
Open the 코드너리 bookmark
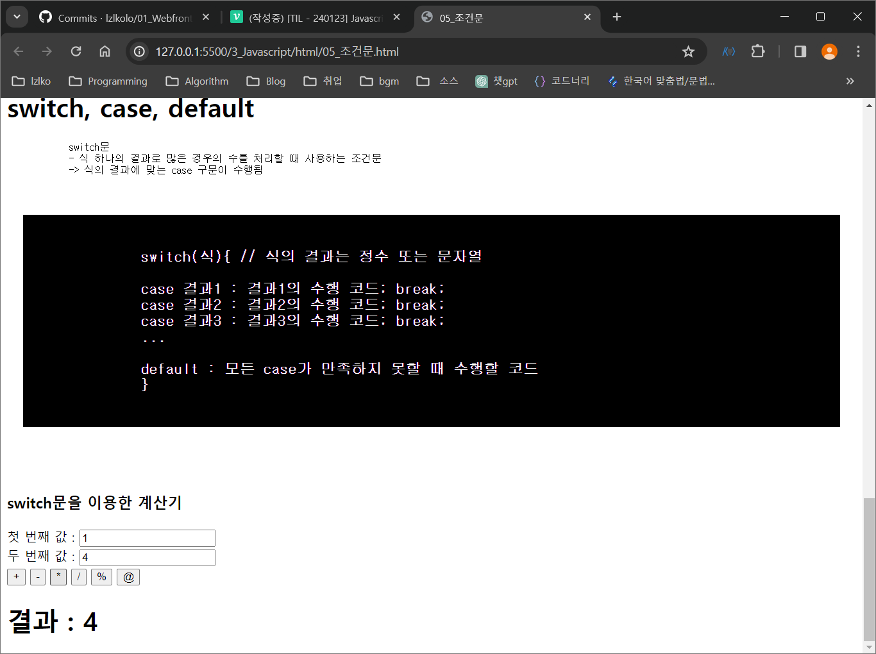pos(562,81)
